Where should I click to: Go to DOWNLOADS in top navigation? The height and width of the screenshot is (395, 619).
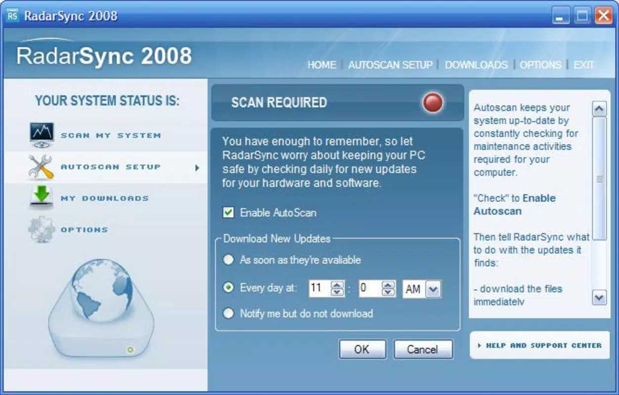pos(476,65)
